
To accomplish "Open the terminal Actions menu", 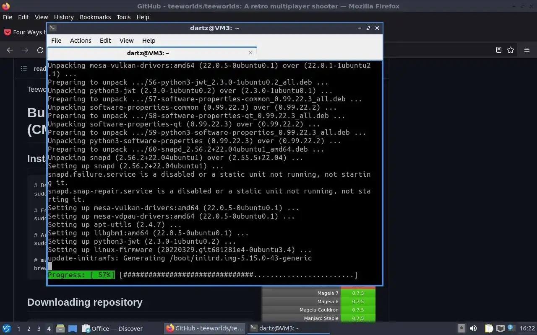I will click(x=81, y=41).
